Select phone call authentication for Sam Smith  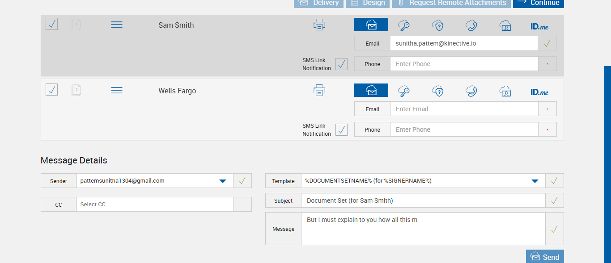(471, 25)
